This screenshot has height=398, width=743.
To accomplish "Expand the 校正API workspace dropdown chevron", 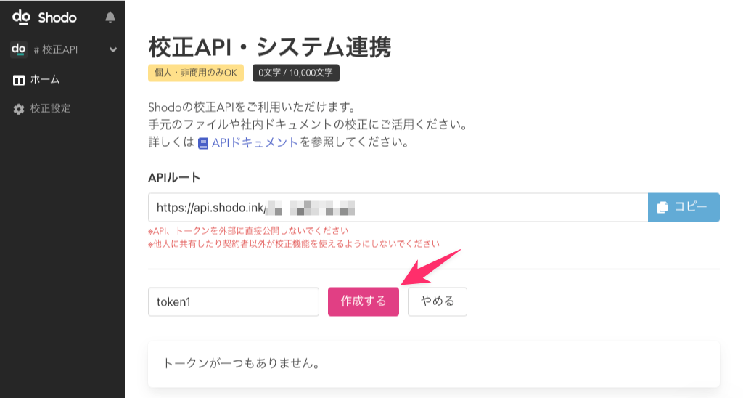I will coord(112,49).
